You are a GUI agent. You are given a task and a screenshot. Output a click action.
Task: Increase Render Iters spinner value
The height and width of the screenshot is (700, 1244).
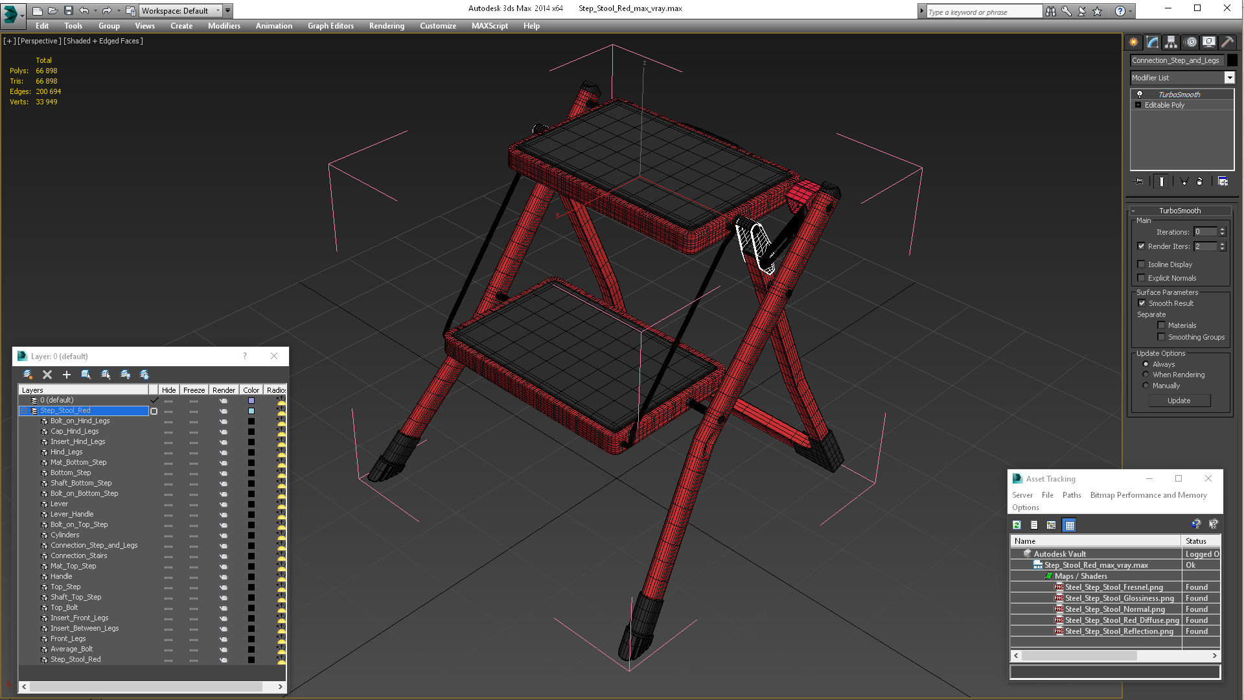click(x=1222, y=244)
